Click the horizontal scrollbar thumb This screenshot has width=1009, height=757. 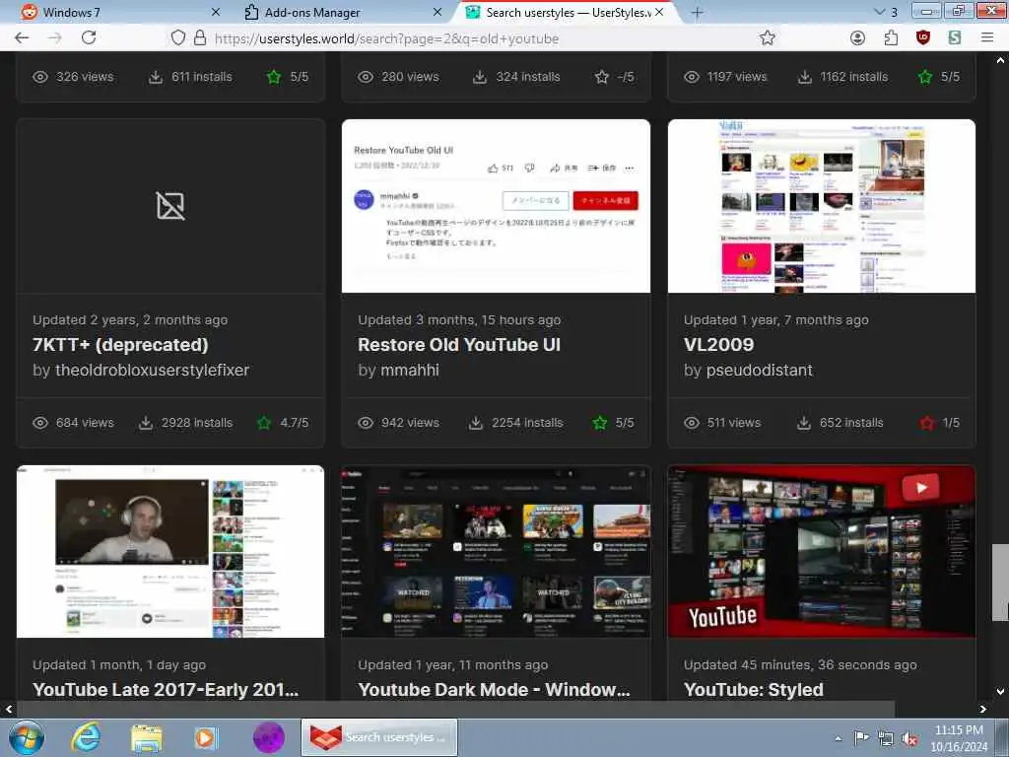click(x=455, y=709)
